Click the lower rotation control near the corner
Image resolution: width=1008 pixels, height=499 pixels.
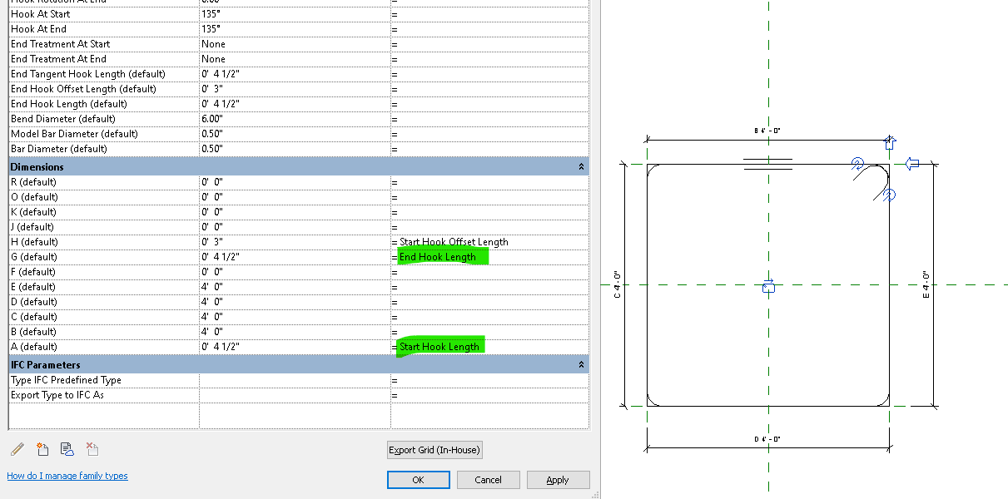pos(887,195)
